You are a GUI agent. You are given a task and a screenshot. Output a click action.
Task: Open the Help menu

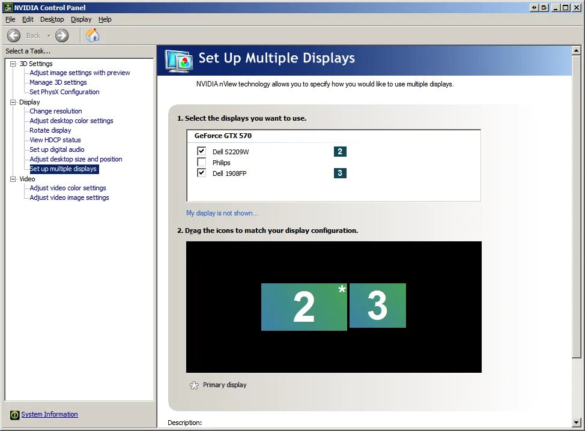point(105,19)
